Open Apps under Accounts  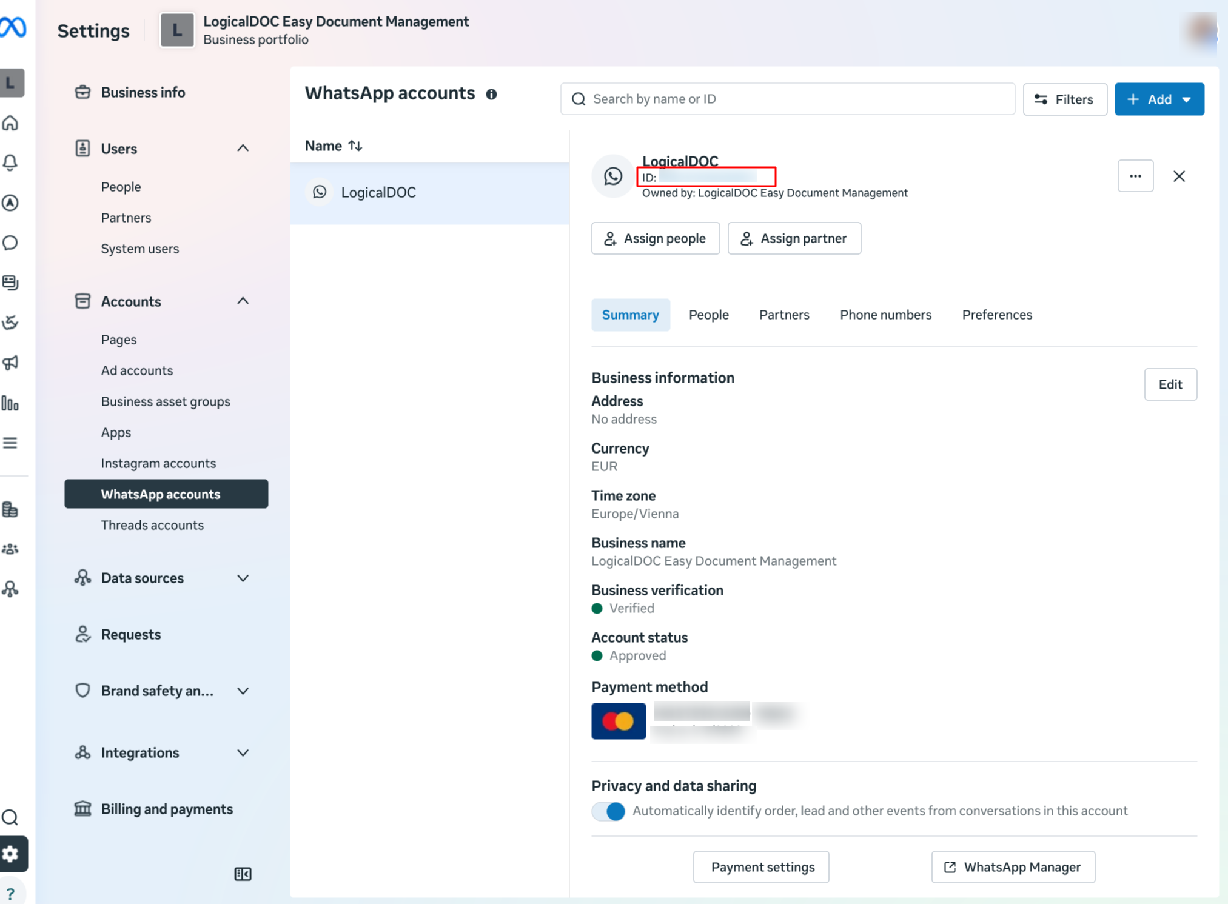(116, 432)
